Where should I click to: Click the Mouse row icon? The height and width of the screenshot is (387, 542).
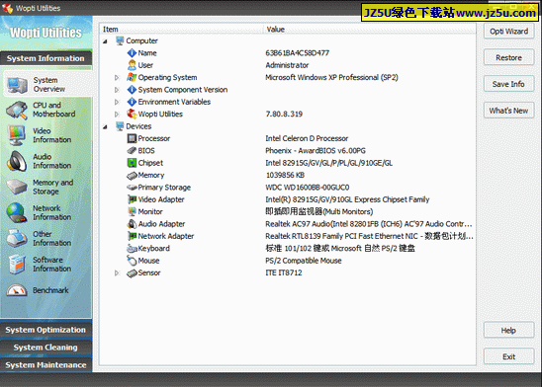click(132, 261)
